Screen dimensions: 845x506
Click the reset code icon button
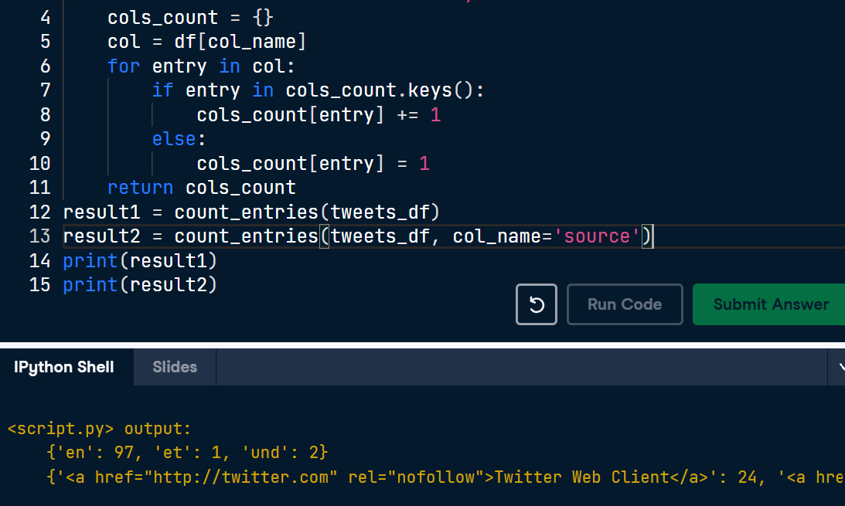(537, 304)
